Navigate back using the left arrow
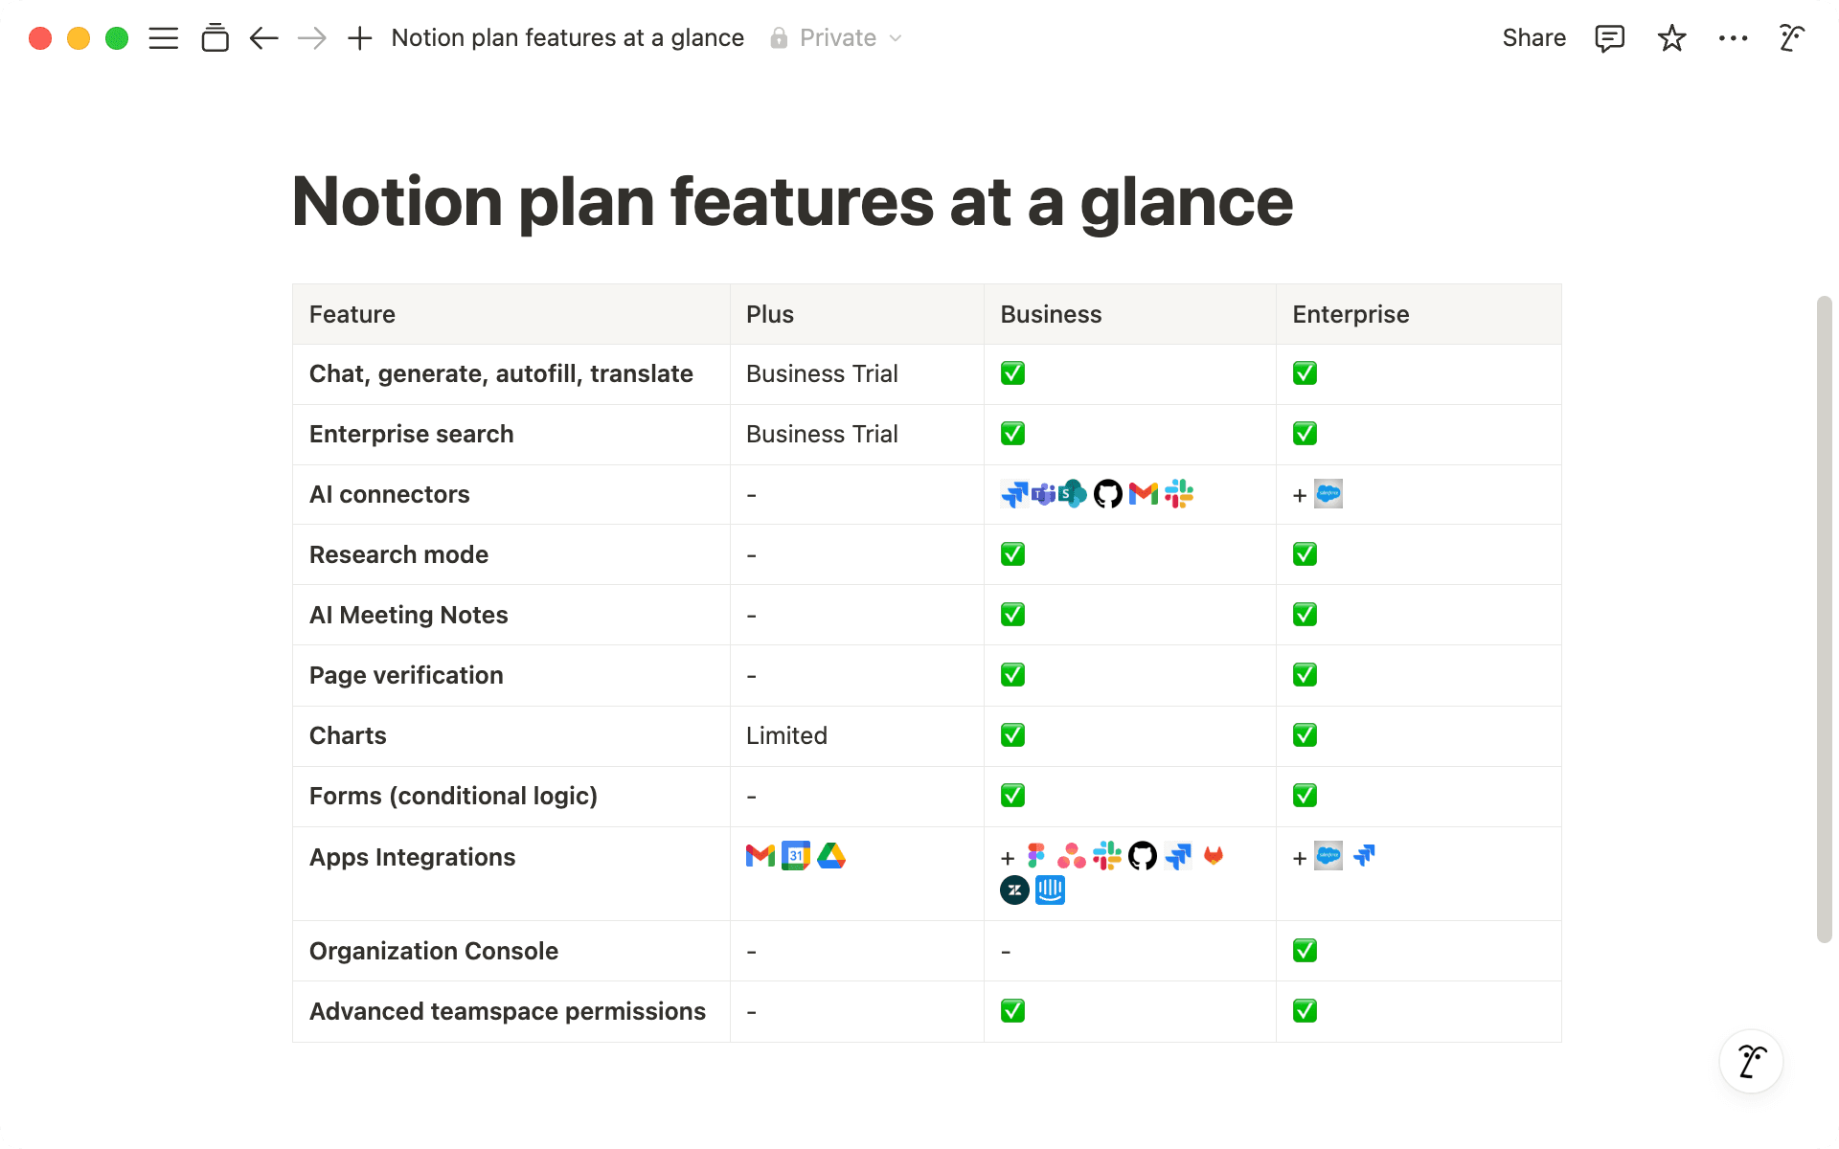The height and width of the screenshot is (1149, 1839). point(263,37)
